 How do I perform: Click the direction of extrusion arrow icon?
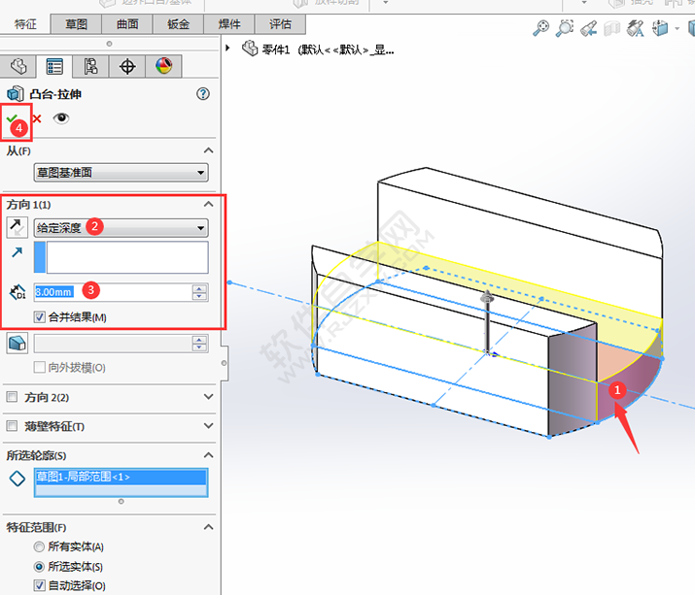click(x=17, y=252)
